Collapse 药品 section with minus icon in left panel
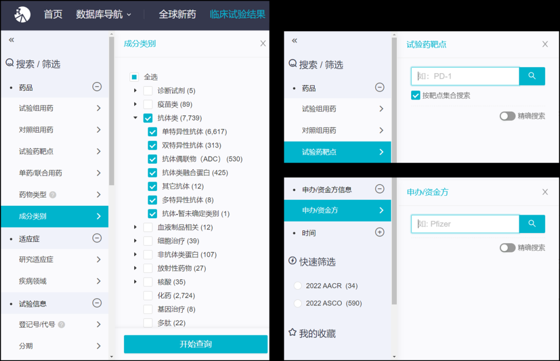Viewport: 560px width, 361px height. click(x=97, y=86)
